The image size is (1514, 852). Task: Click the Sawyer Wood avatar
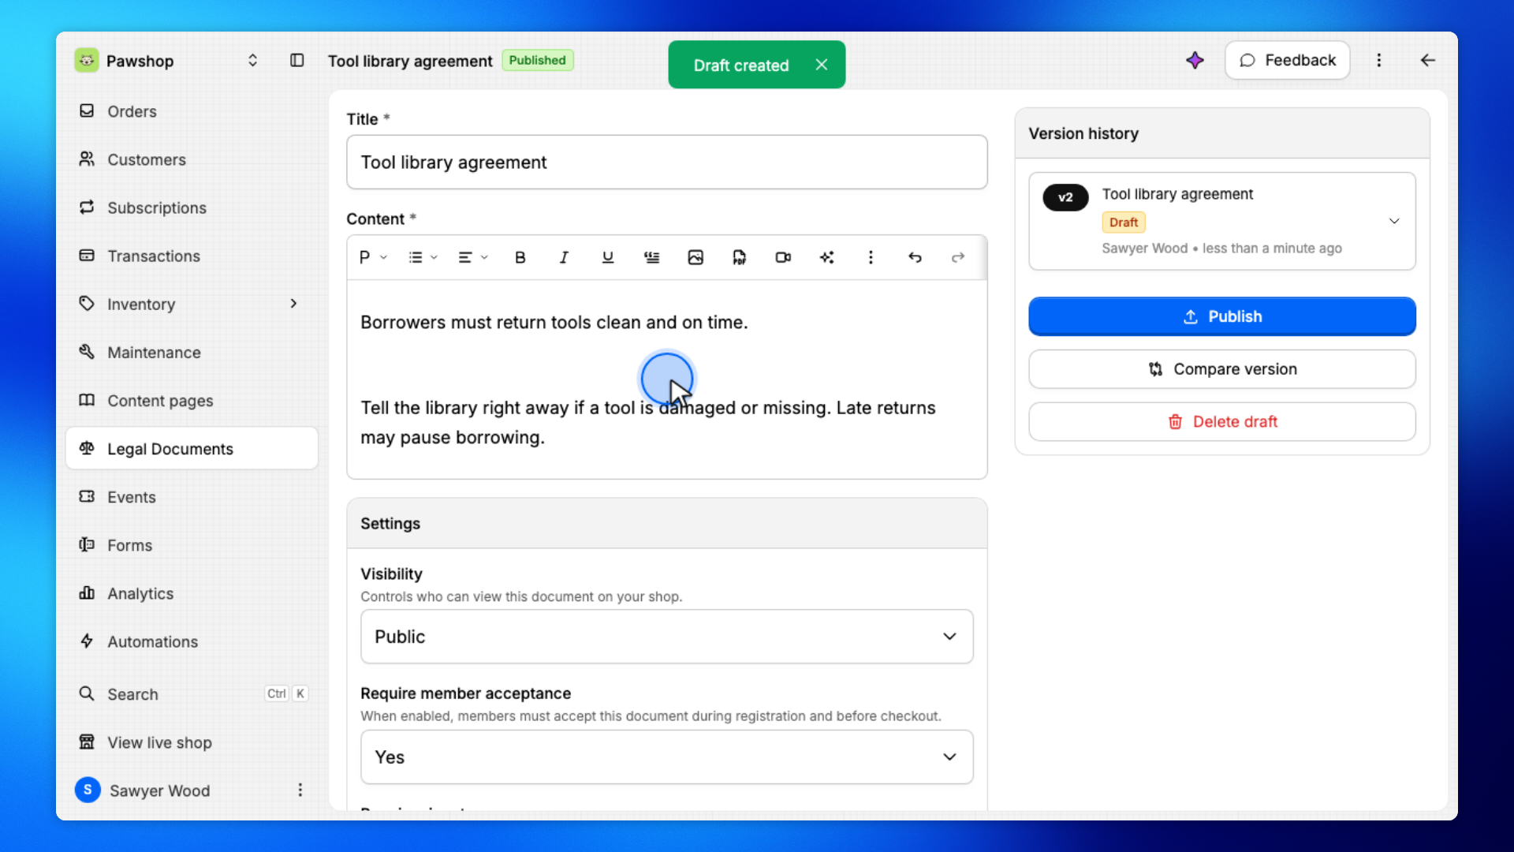tap(88, 790)
